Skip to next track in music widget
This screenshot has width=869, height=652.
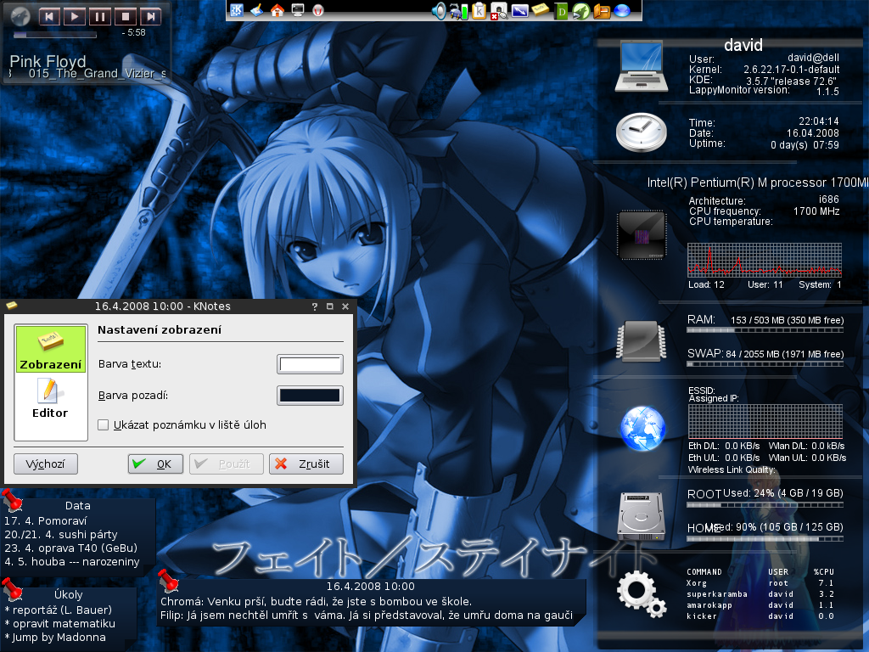coord(151,16)
